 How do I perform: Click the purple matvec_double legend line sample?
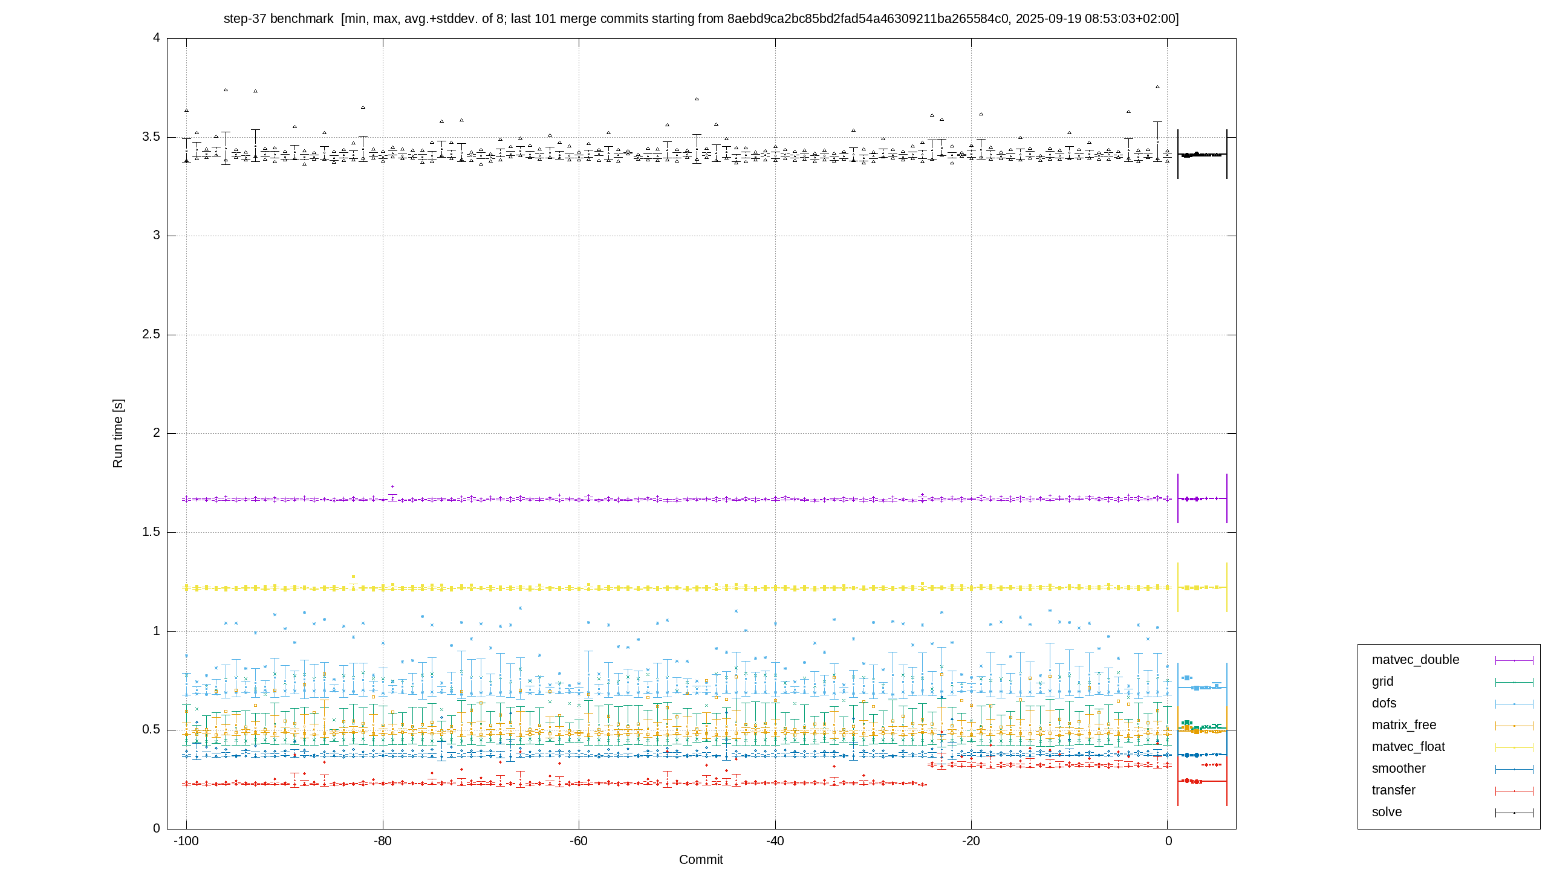(x=1514, y=660)
